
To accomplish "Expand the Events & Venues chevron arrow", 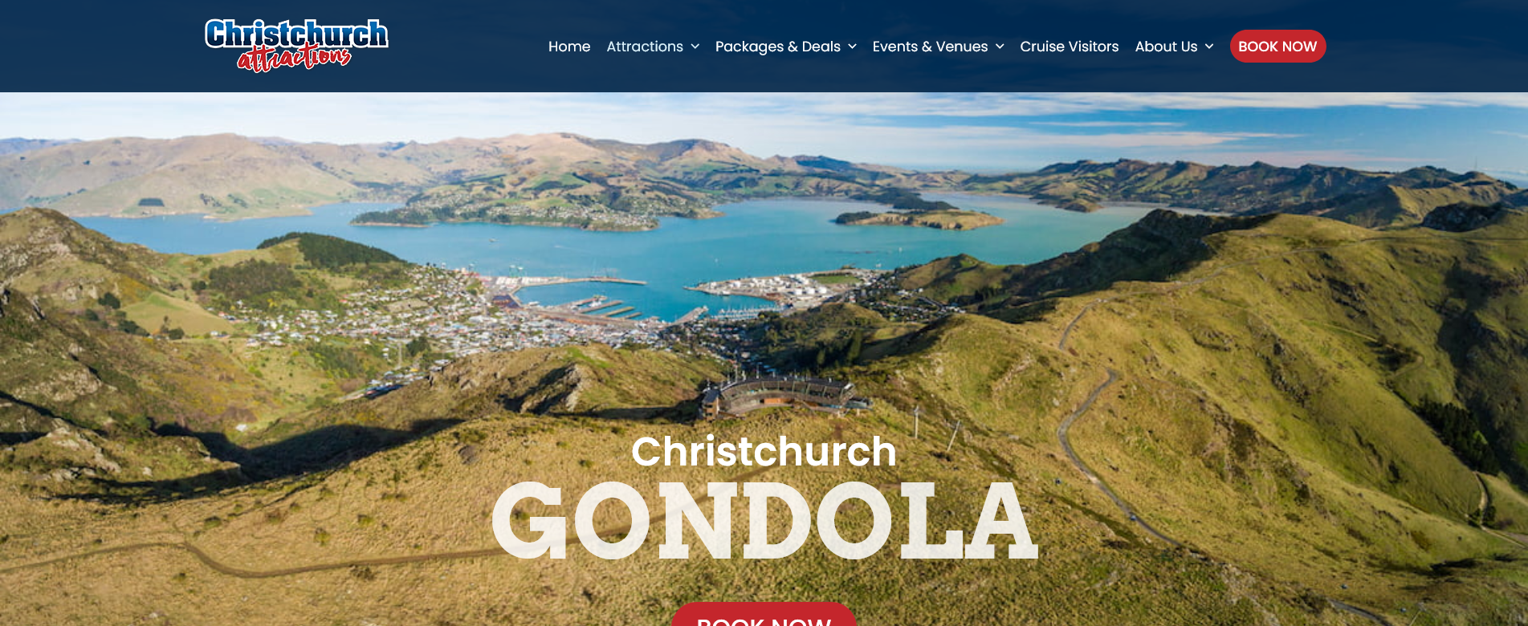I will (1000, 47).
